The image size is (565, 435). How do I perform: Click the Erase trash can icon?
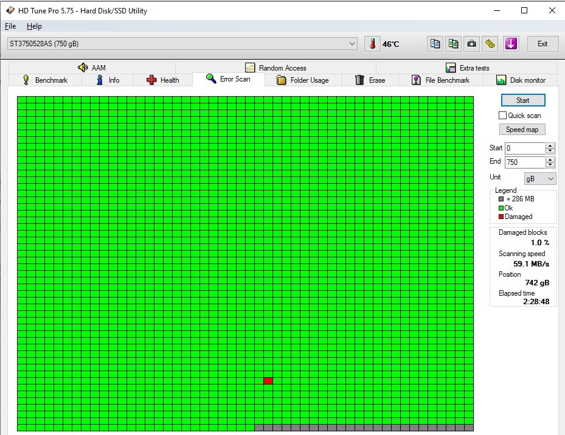tap(359, 80)
